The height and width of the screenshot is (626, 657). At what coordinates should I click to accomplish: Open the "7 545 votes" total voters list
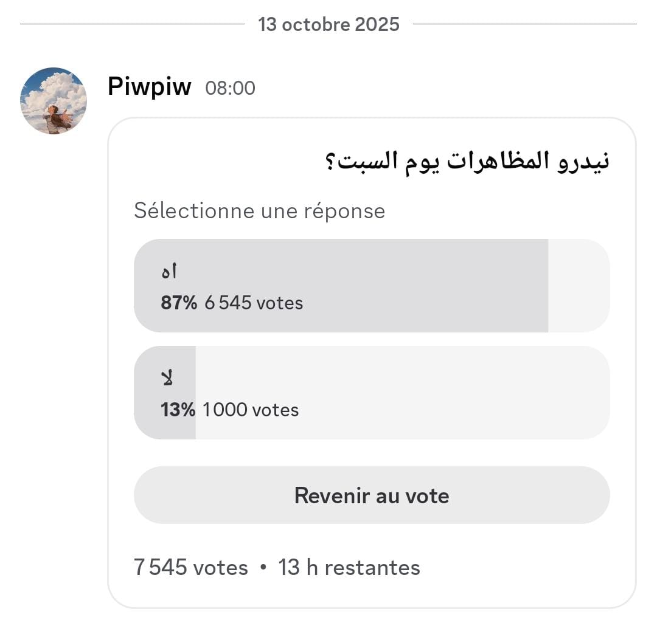point(190,568)
